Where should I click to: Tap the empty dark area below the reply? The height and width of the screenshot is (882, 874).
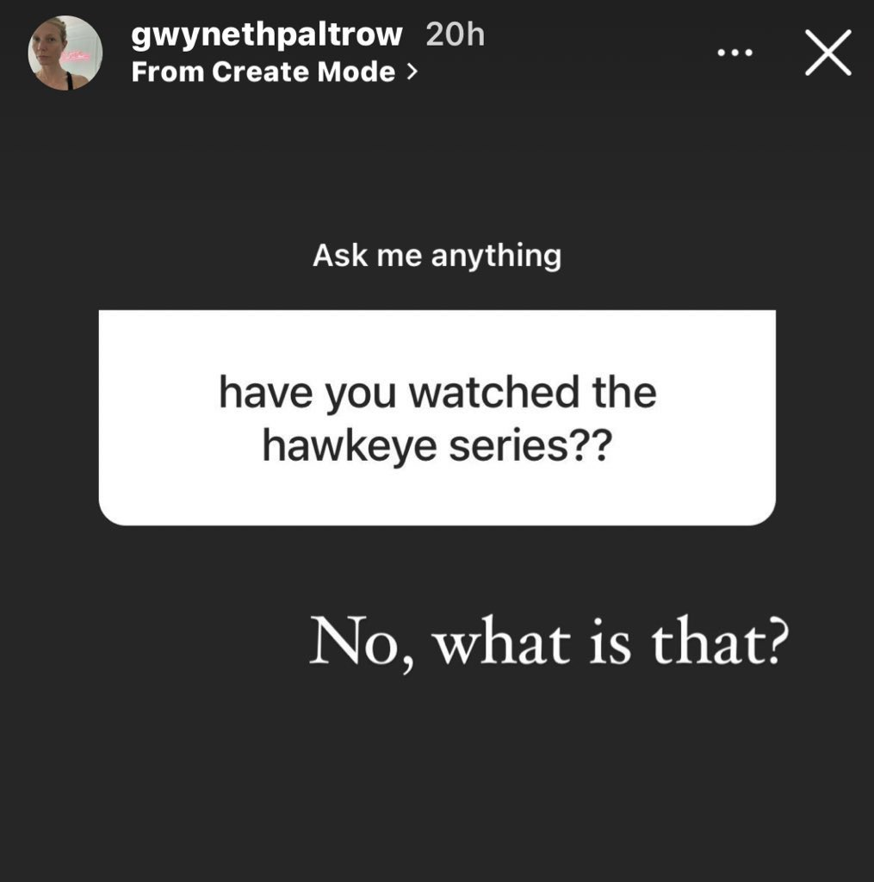(437, 782)
